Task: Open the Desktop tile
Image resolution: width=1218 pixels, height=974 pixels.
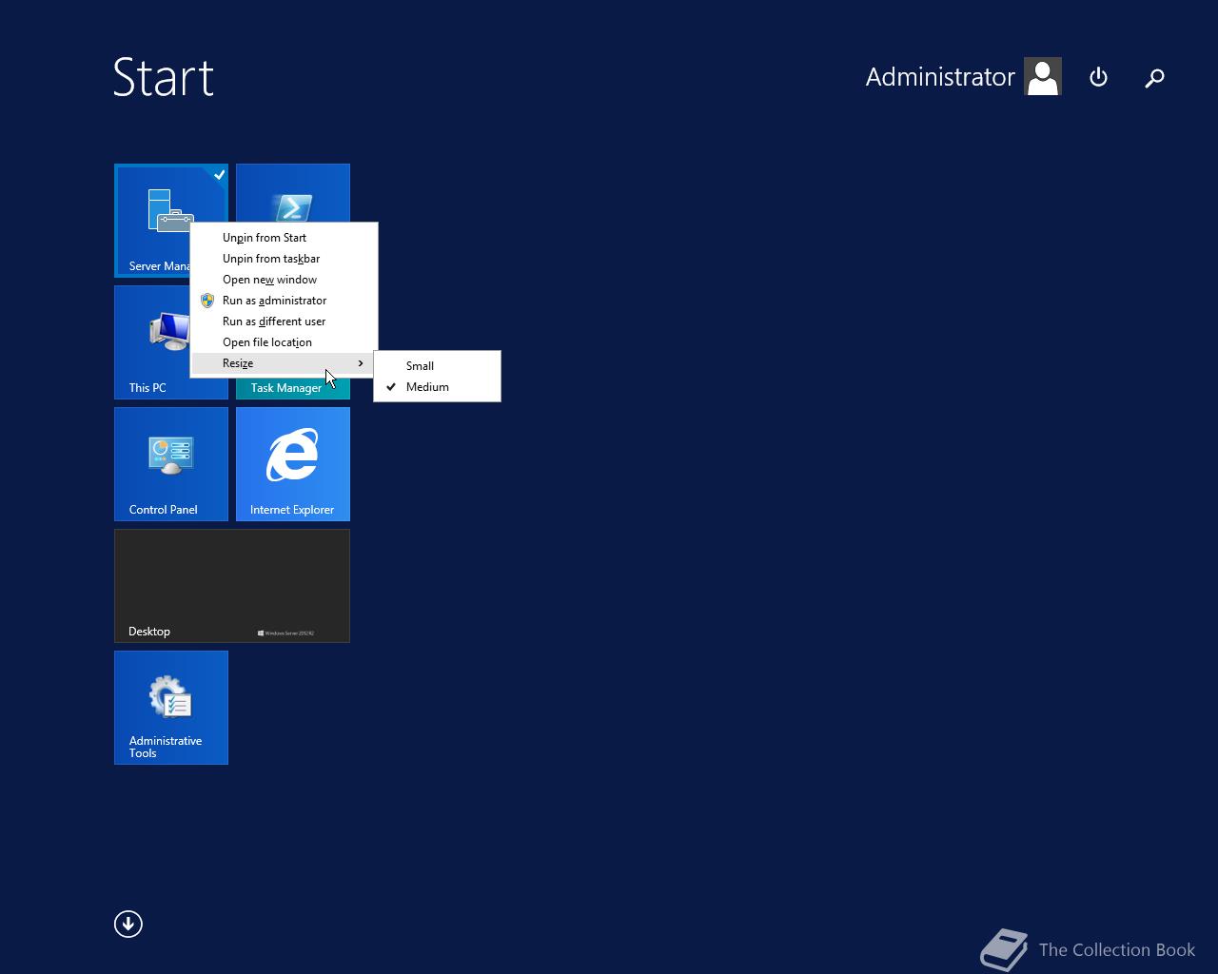Action: point(232,586)
